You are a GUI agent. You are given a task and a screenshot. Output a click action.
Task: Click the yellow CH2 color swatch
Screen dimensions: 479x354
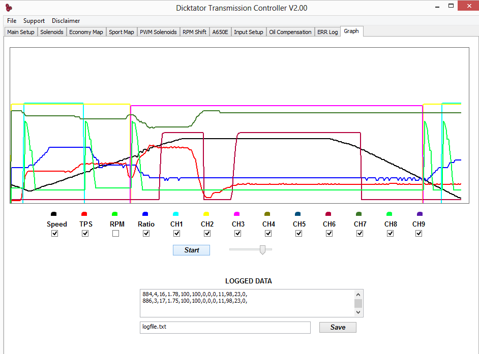206,214
